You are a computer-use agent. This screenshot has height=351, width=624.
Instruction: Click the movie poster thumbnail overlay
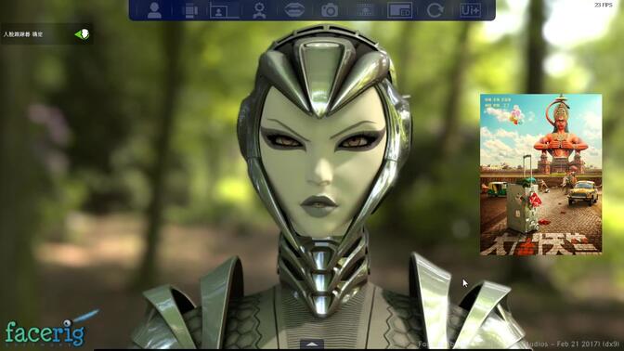tap(540, 175)
